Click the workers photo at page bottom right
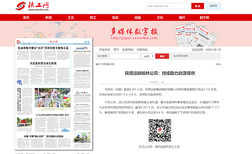The width and height of the screenshot is (252, 154). [x=82, y=138]
